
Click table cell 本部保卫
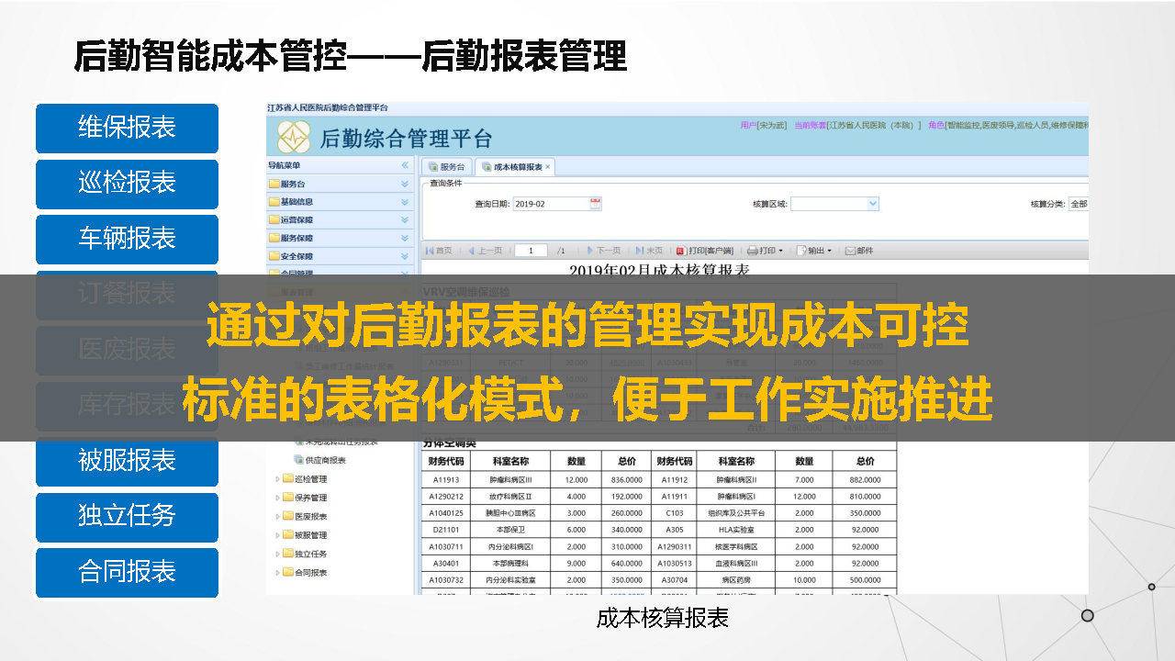click(x=509, y=529)
